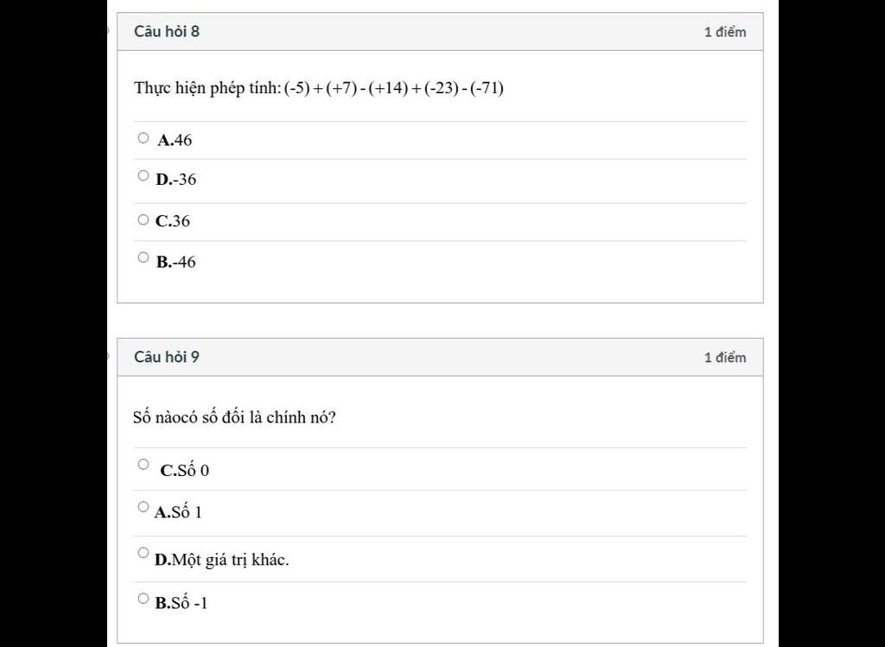Click the answer text D.Một giá trị khác.
Image resolution: width=885 pixels, height=647 pixels.
coord(221,560)
